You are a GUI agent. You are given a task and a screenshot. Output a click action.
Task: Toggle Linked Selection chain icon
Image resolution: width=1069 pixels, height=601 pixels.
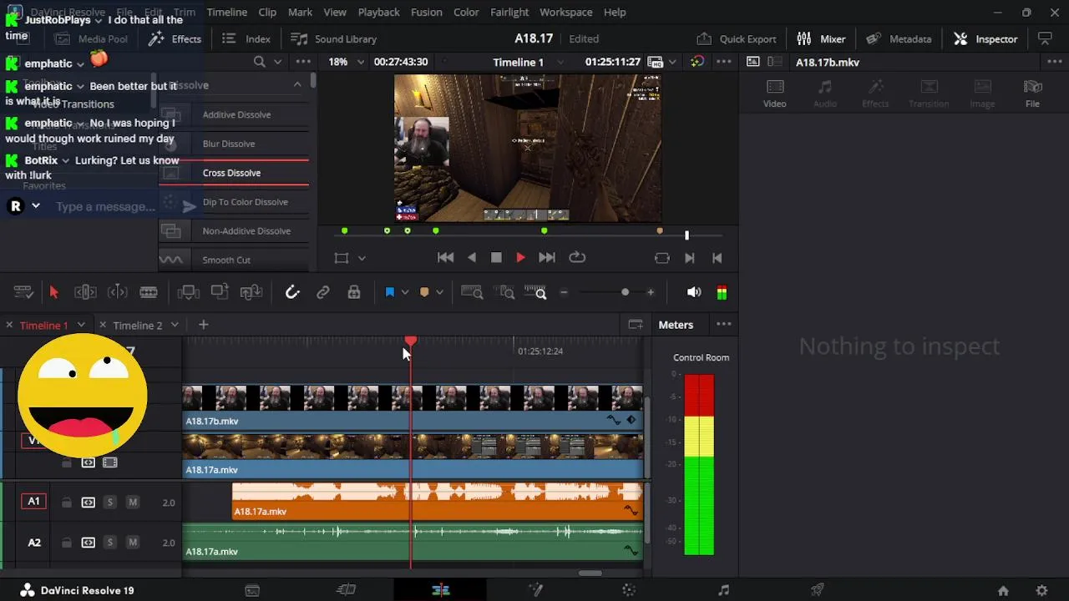click(x=323, y=292)
